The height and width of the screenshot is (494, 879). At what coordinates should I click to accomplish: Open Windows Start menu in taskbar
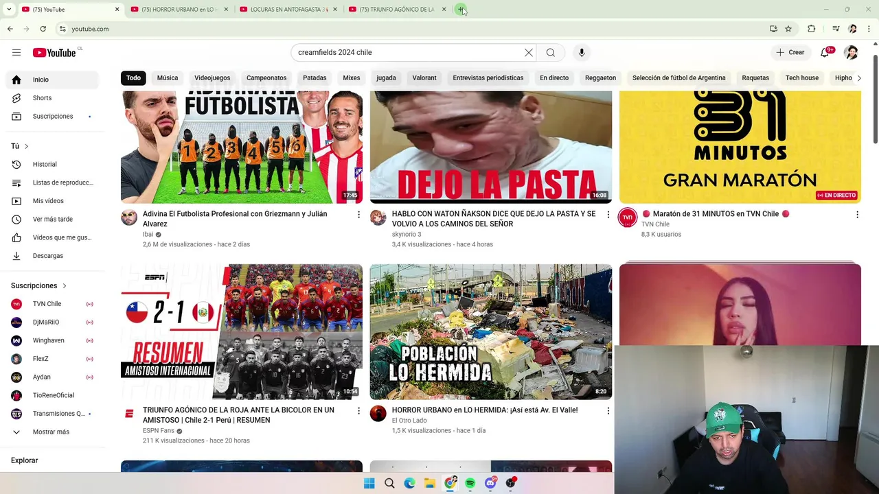click(x=369, y=483)
